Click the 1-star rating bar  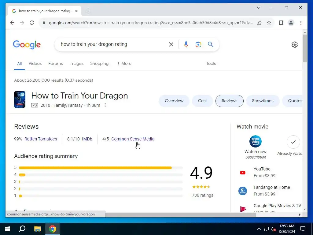point(101,196)
